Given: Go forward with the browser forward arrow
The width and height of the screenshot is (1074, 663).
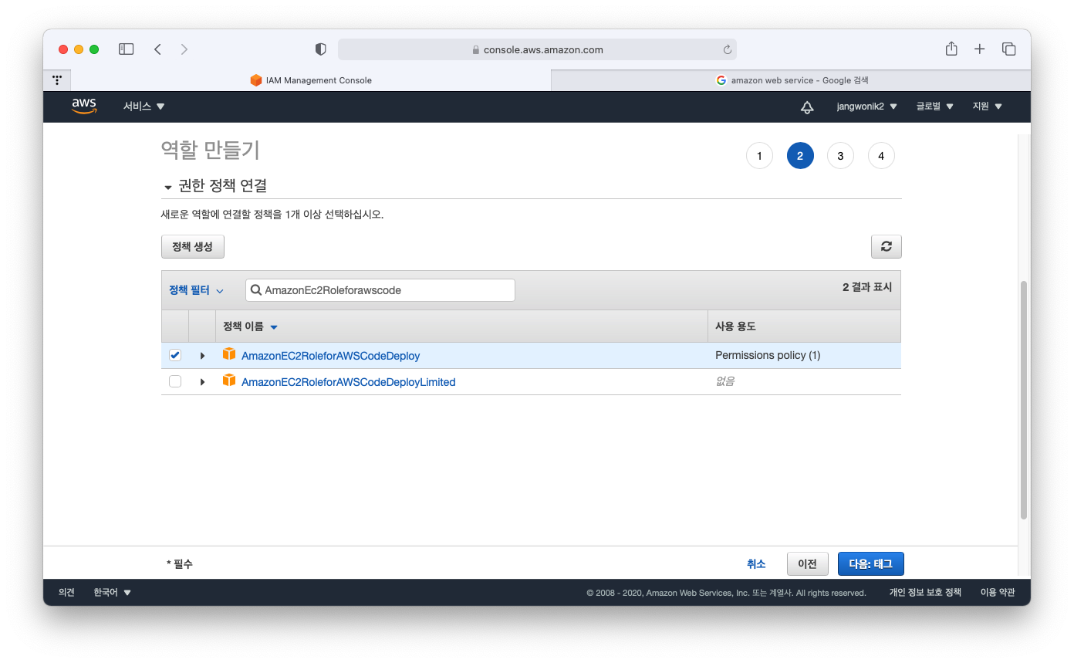Looking at the screenshot, I should coord(184,49).
